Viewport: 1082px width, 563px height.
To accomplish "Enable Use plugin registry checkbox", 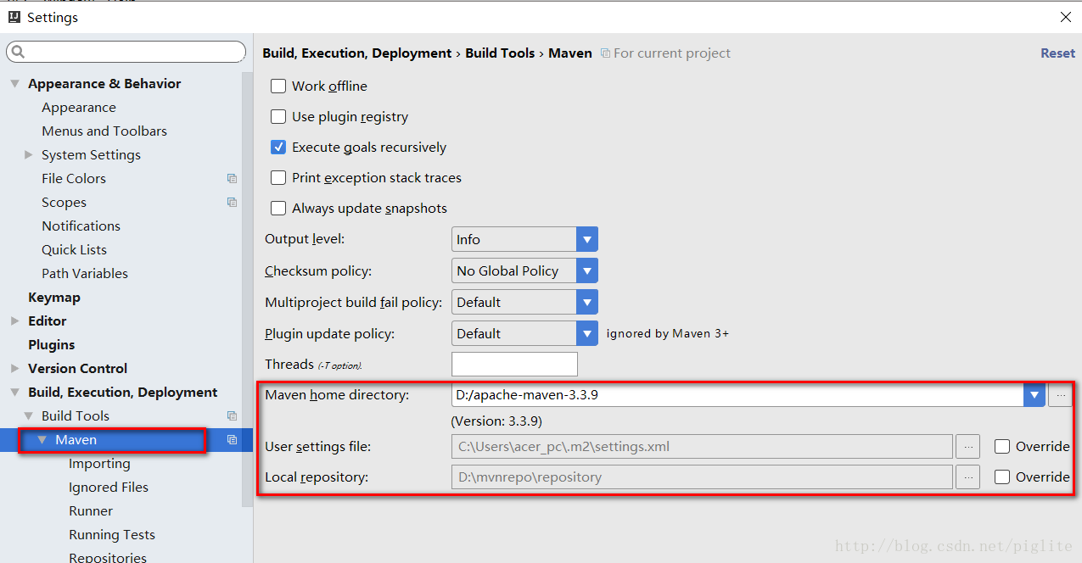I will pos(278,116).
